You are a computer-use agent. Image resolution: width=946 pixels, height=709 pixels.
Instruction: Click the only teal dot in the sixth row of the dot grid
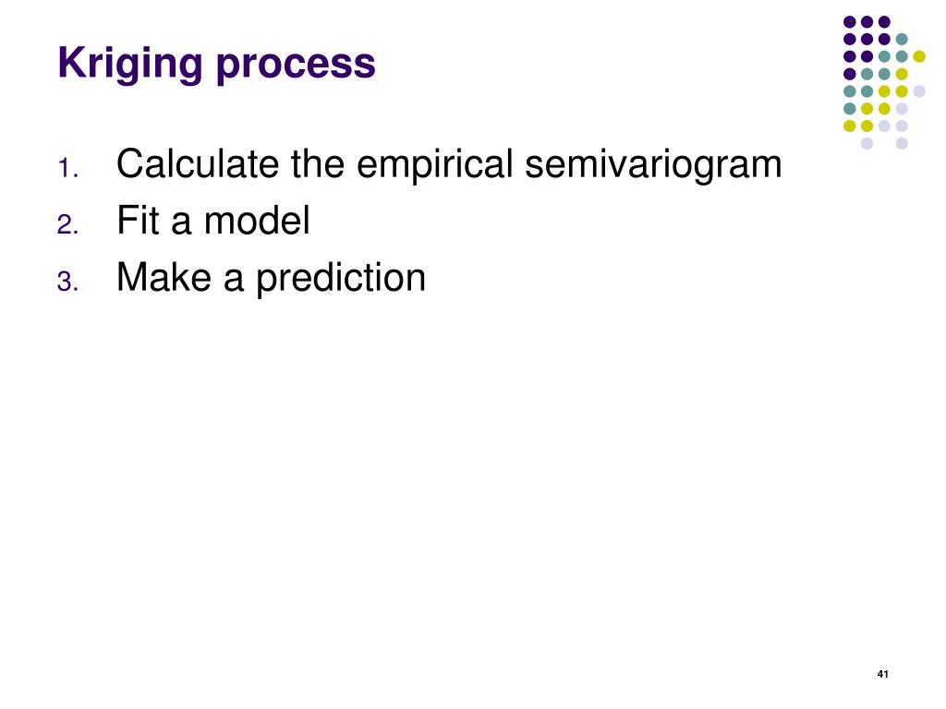[x=850, y=109]
